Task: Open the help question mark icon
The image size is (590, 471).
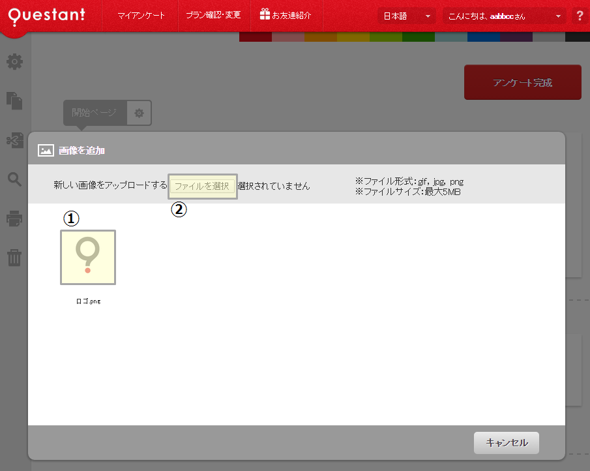Action: click(x=580, y=16)
